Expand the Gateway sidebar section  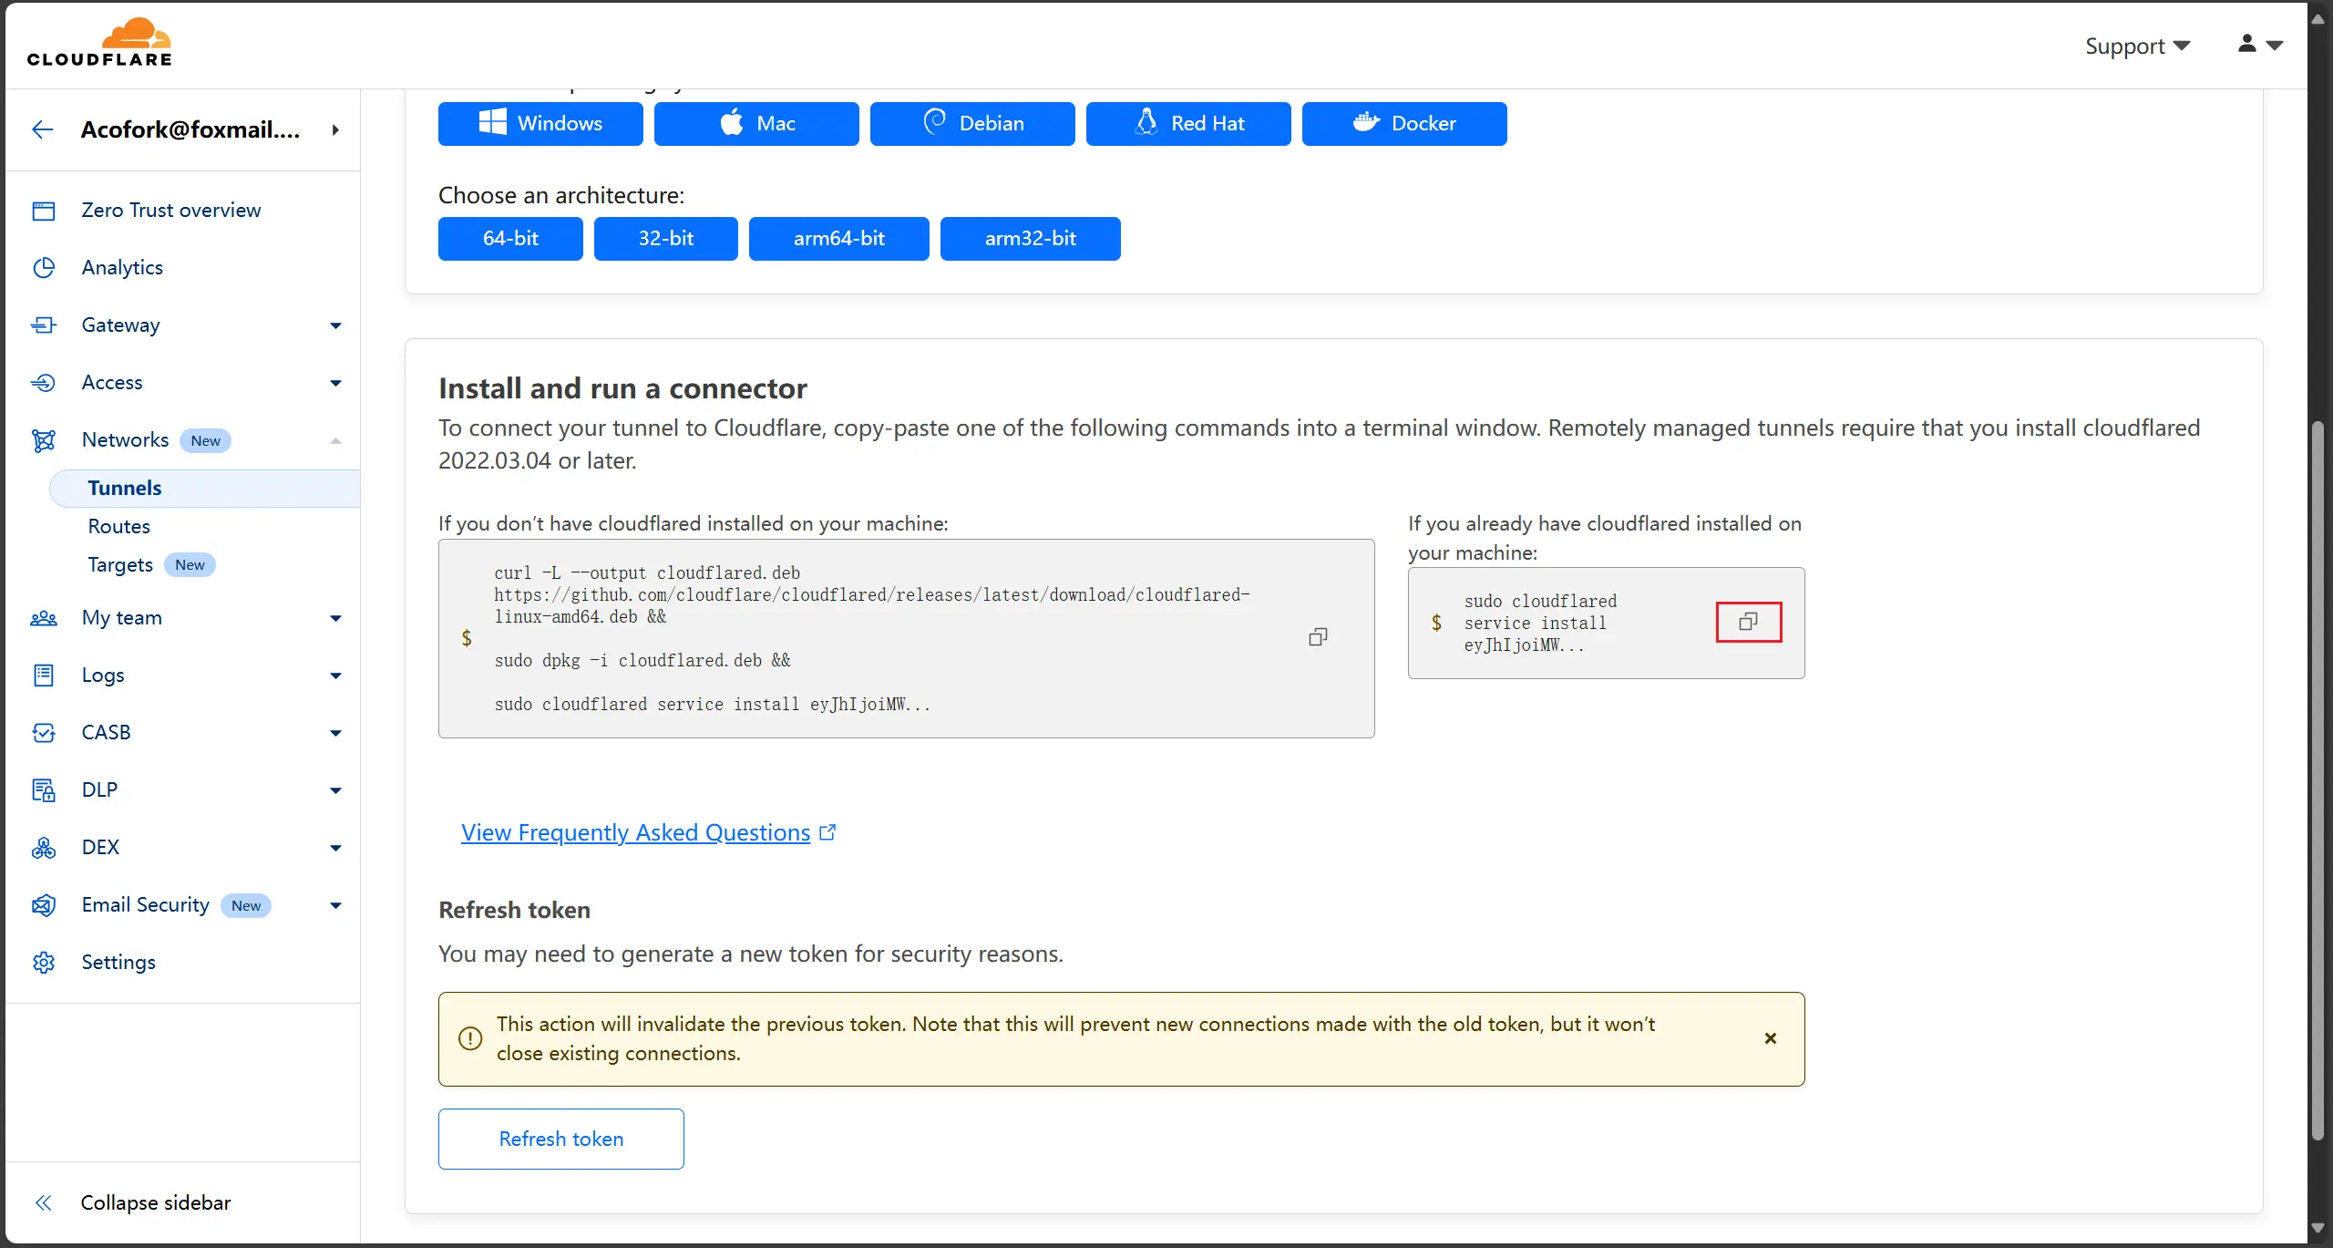click(335, 325)
